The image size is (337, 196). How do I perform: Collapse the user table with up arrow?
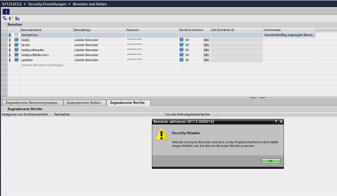click(x=253, y=98)
